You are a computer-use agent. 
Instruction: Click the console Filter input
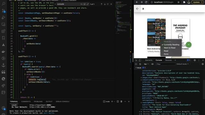(166, 64)
